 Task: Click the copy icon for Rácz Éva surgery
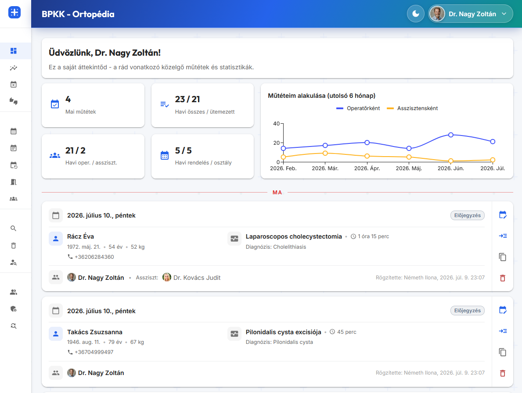[x=503, y=257]
